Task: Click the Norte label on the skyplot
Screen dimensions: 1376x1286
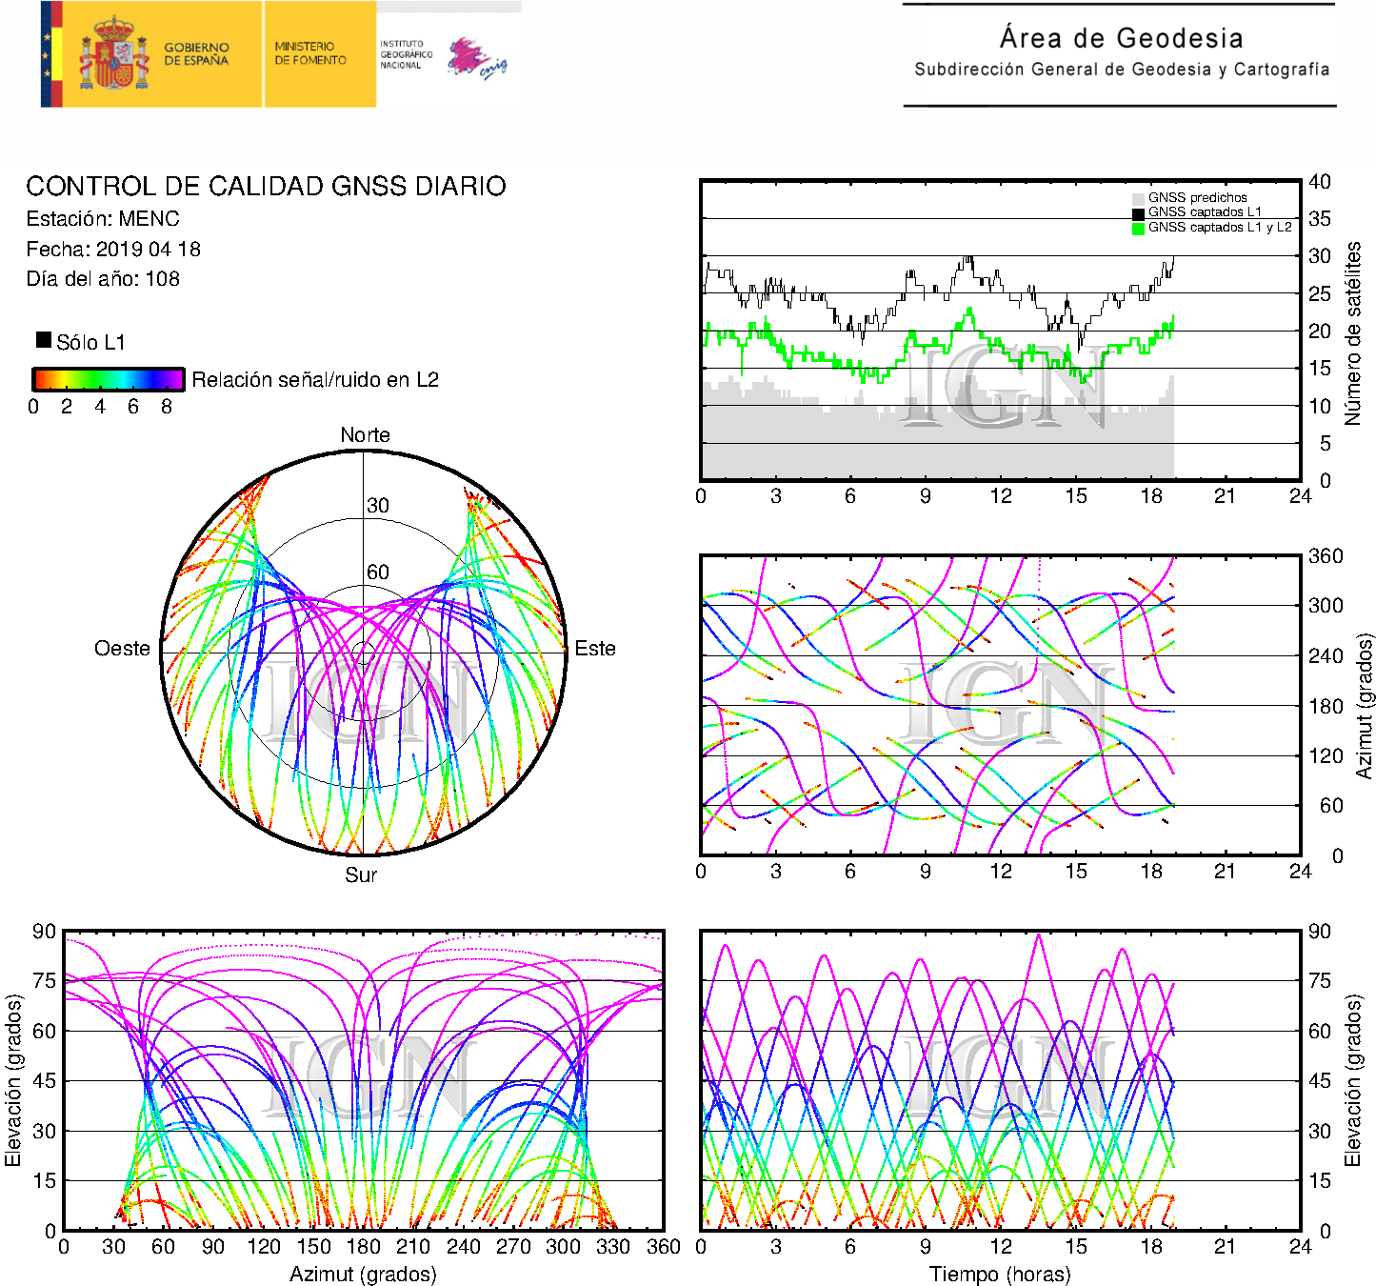Action: point(366,435)
